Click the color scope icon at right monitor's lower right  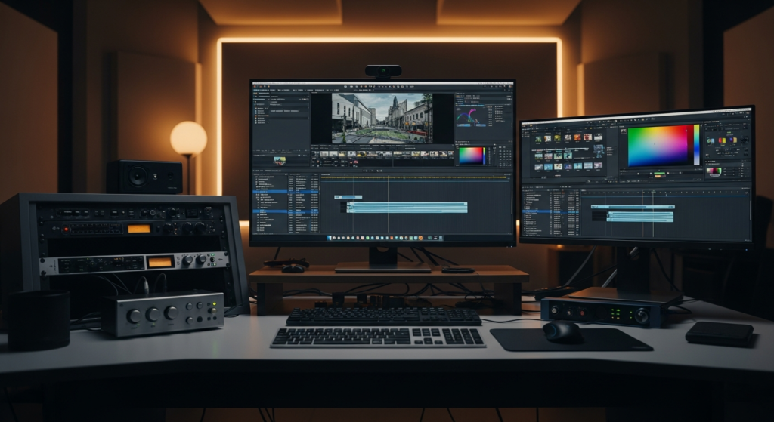tap(714, 171)
